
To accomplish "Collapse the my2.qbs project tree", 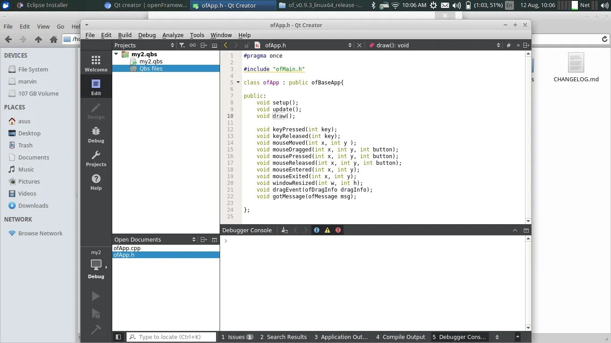I will point(116,54).
